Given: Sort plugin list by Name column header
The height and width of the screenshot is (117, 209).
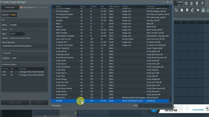Looking at the screenshot, I should 58,6.
